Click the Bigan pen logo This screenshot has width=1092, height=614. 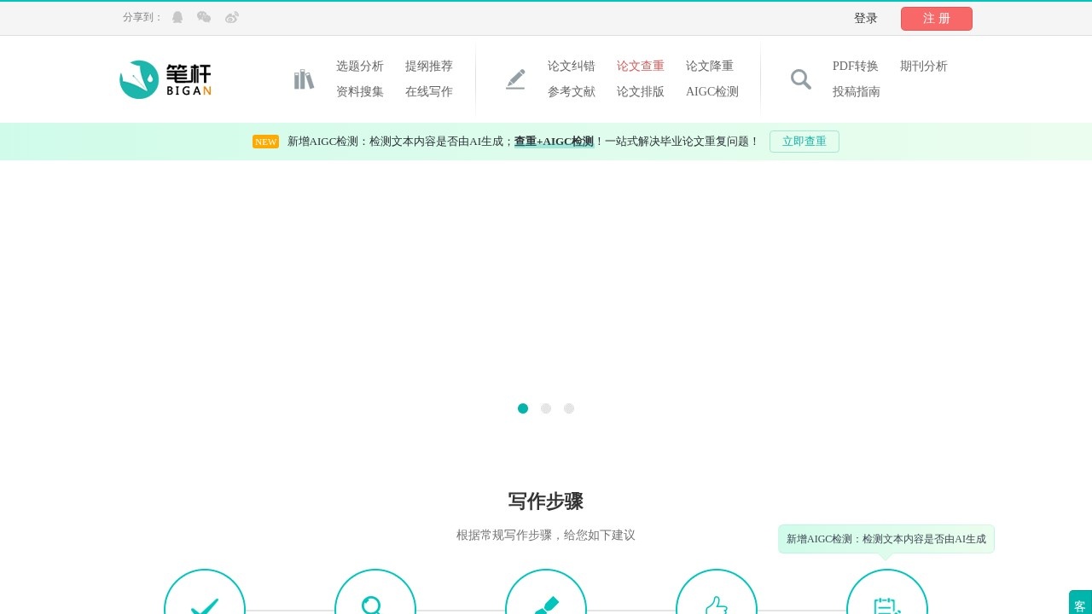click(x=137, y=78)
